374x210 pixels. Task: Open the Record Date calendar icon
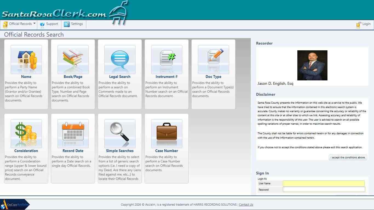tap(73, 133)
